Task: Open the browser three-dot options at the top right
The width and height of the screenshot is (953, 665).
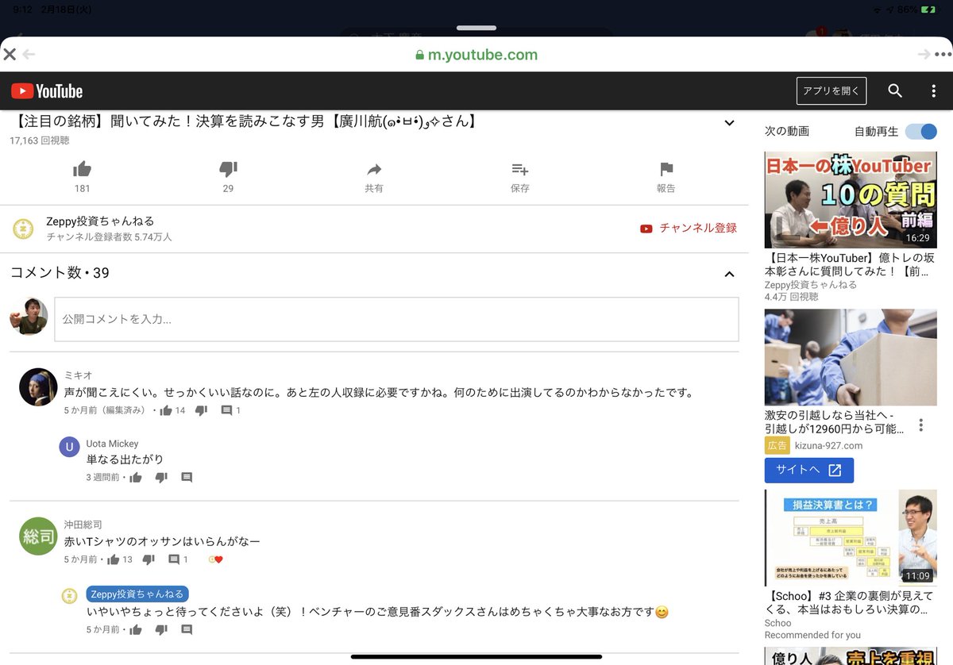Action: (943, 55)
